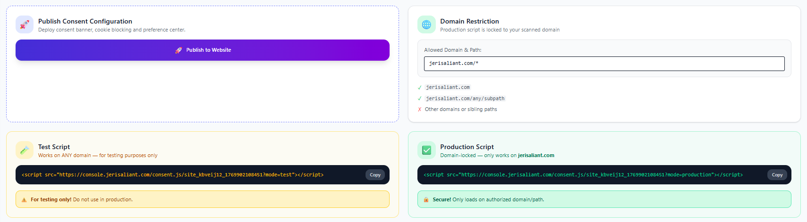Click the green check beside jerisaliant.com

420,87
